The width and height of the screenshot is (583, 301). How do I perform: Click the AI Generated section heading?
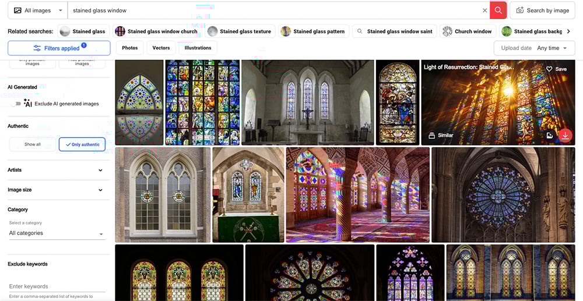(22, 87)
